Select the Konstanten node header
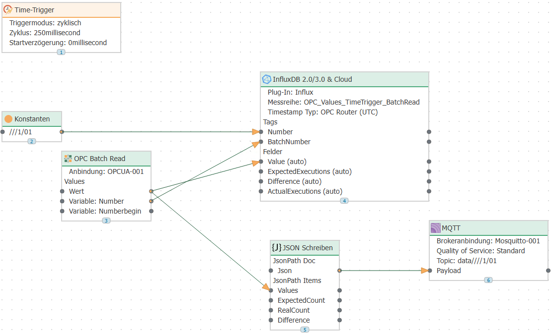 pyautogui.click(x=32, y=119)
